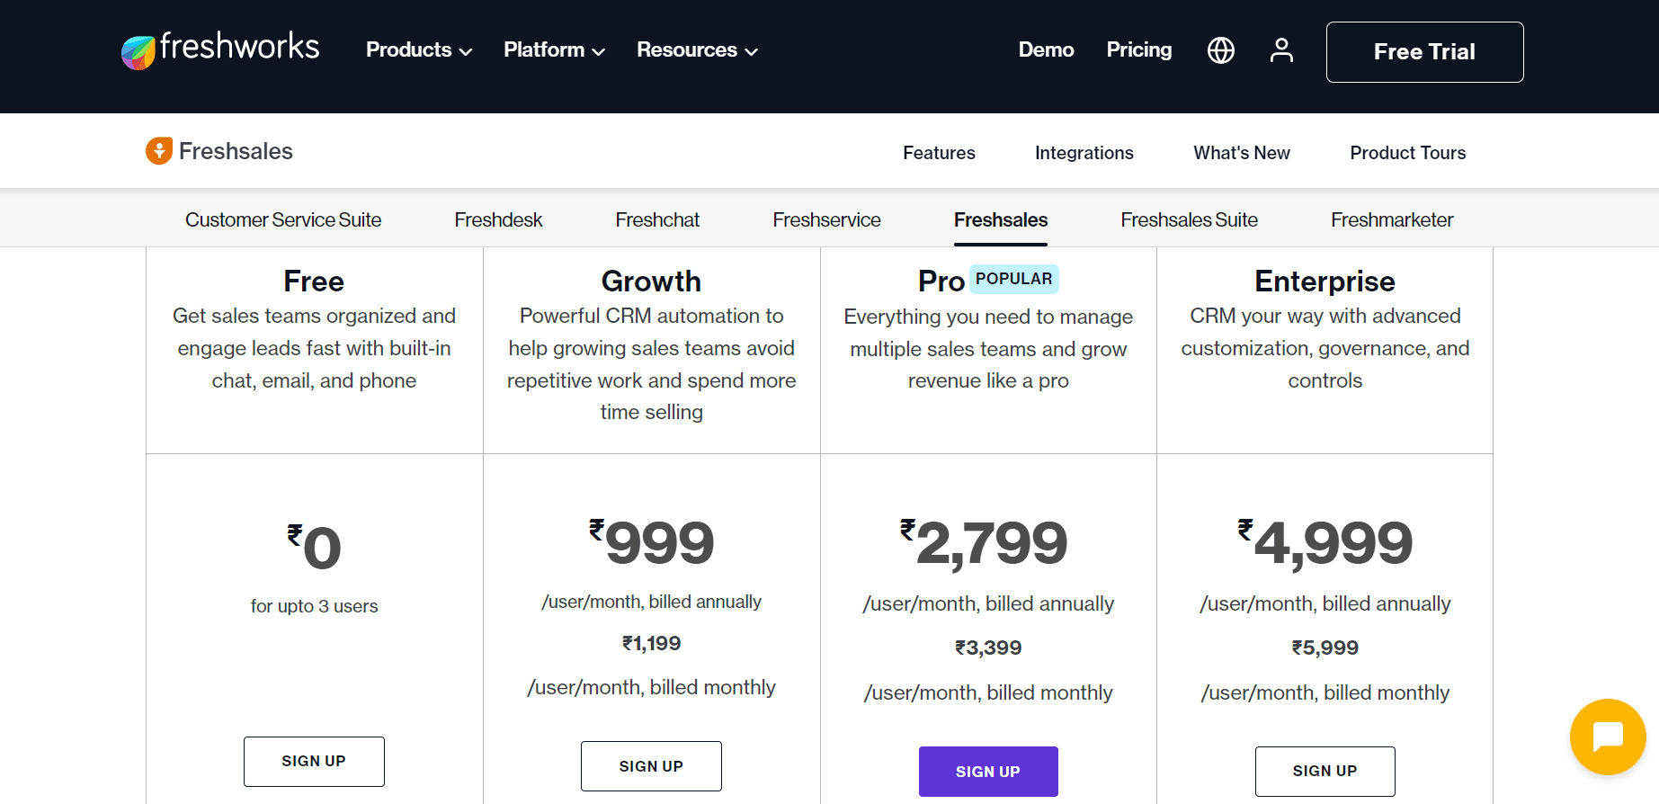Open the Integrations link

click(1084, 153)
